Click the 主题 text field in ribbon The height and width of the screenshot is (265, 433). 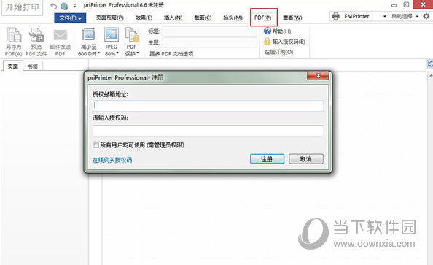pyautogui.click(x=210, y=42)
